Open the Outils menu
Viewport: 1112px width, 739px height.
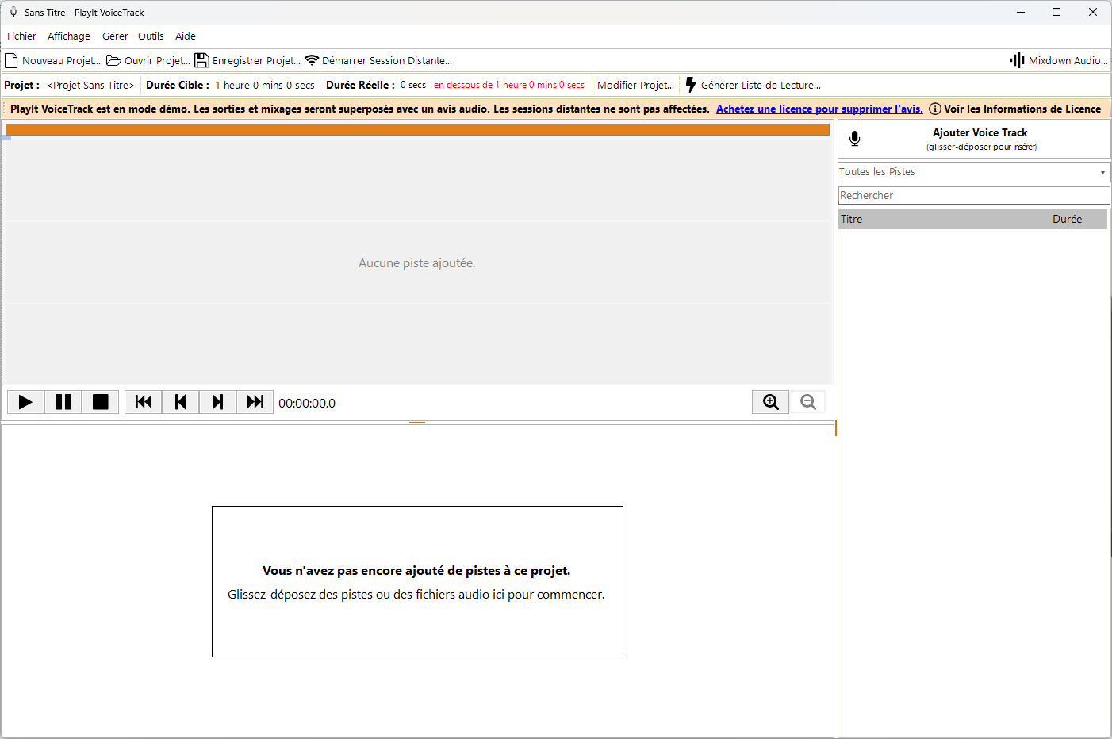[x=151, y=36]
